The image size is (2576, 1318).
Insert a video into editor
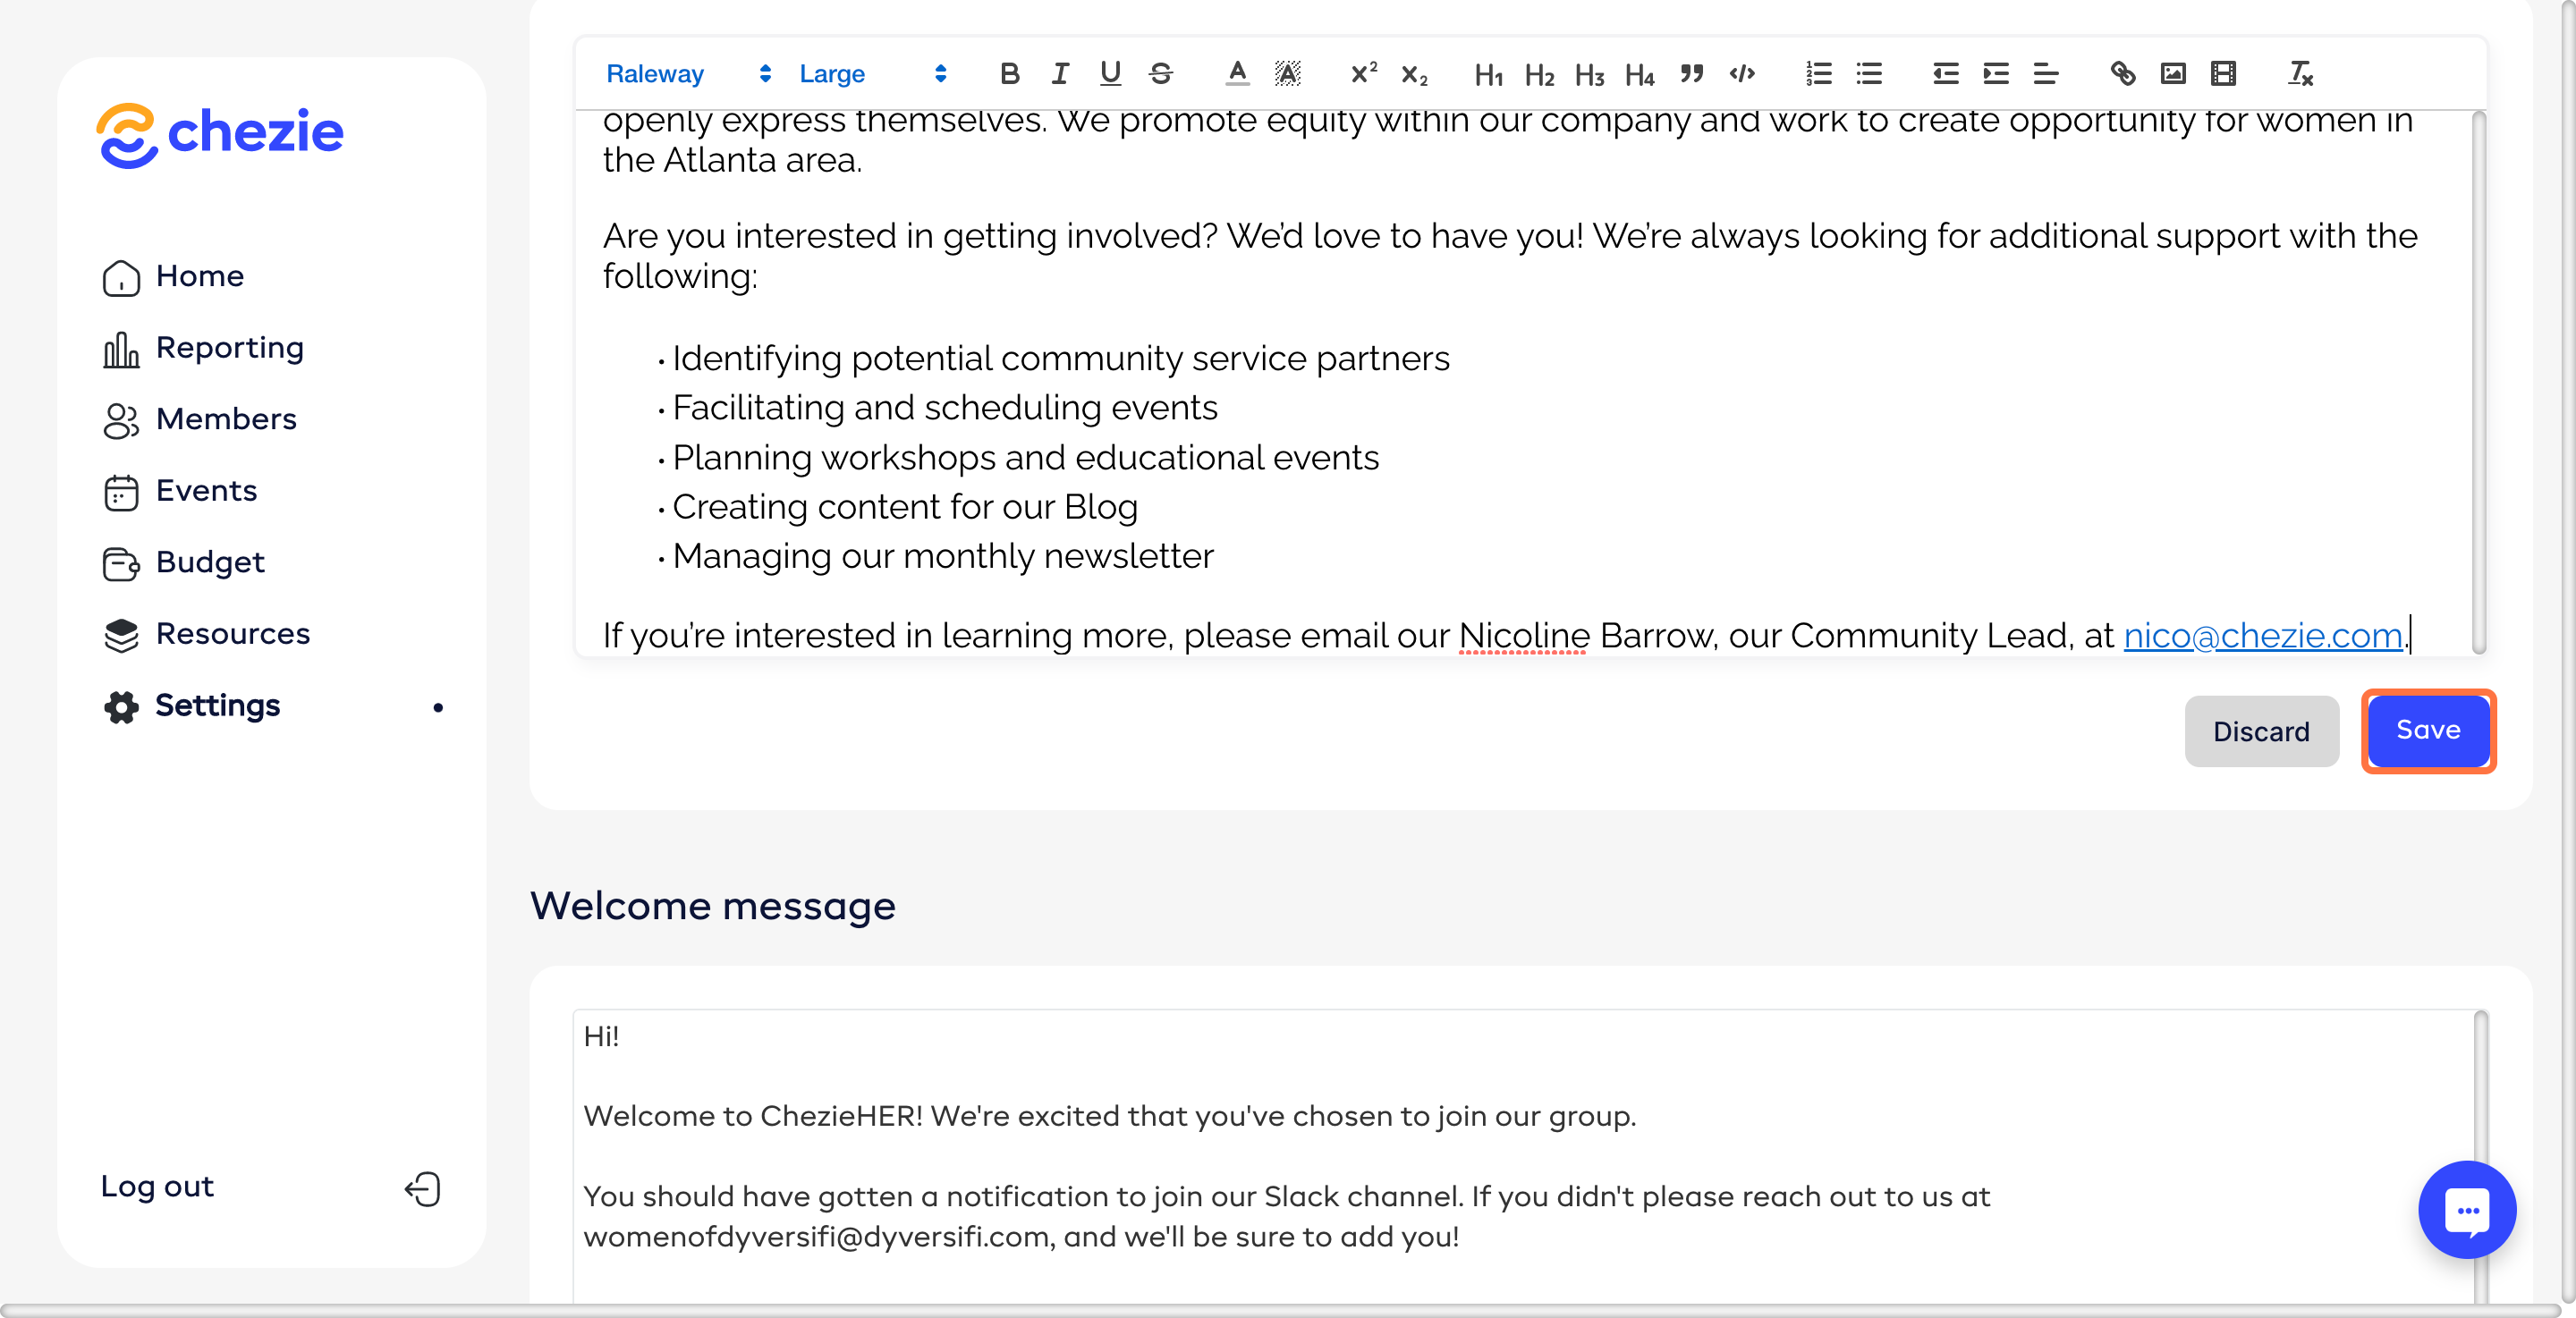2222,73
